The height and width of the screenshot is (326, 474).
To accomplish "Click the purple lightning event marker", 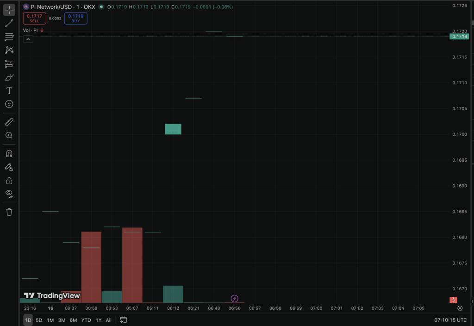I will point(234,299).
